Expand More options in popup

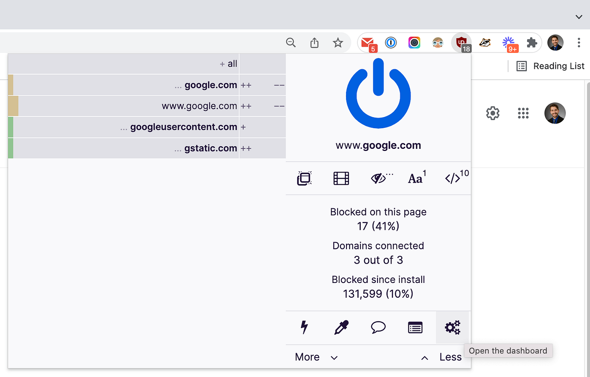pos(316,357)
